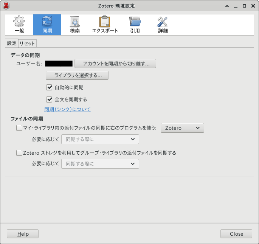The width and height of the screenshot is (259, 244).
Task: Toggle the 自動的に同期 checkbox
Action: click(x=49, y=87)
